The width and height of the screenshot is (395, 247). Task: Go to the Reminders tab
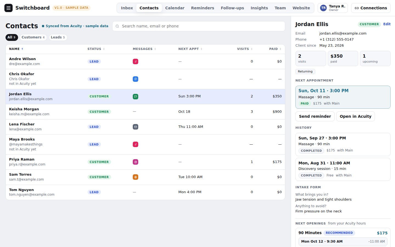pyautogui.click(x=203, y=8)
